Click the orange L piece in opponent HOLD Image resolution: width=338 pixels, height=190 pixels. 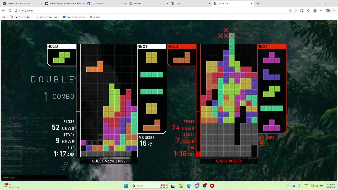182,58
